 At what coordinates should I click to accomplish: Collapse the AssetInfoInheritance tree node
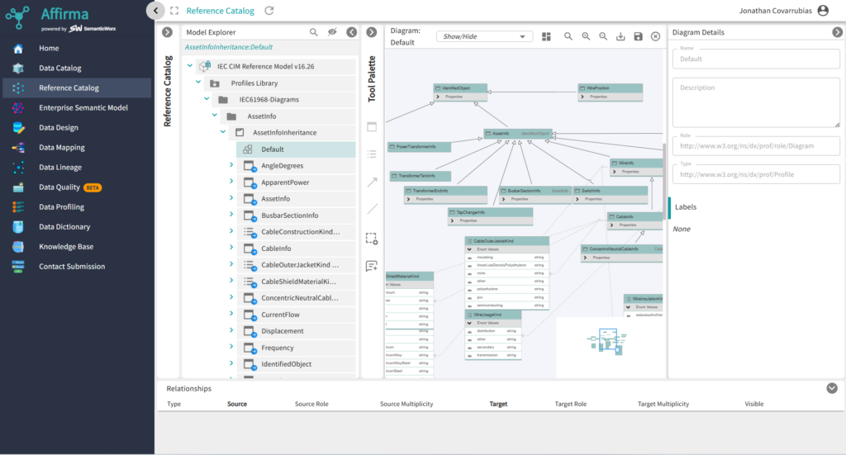click(x=223, y=132)
